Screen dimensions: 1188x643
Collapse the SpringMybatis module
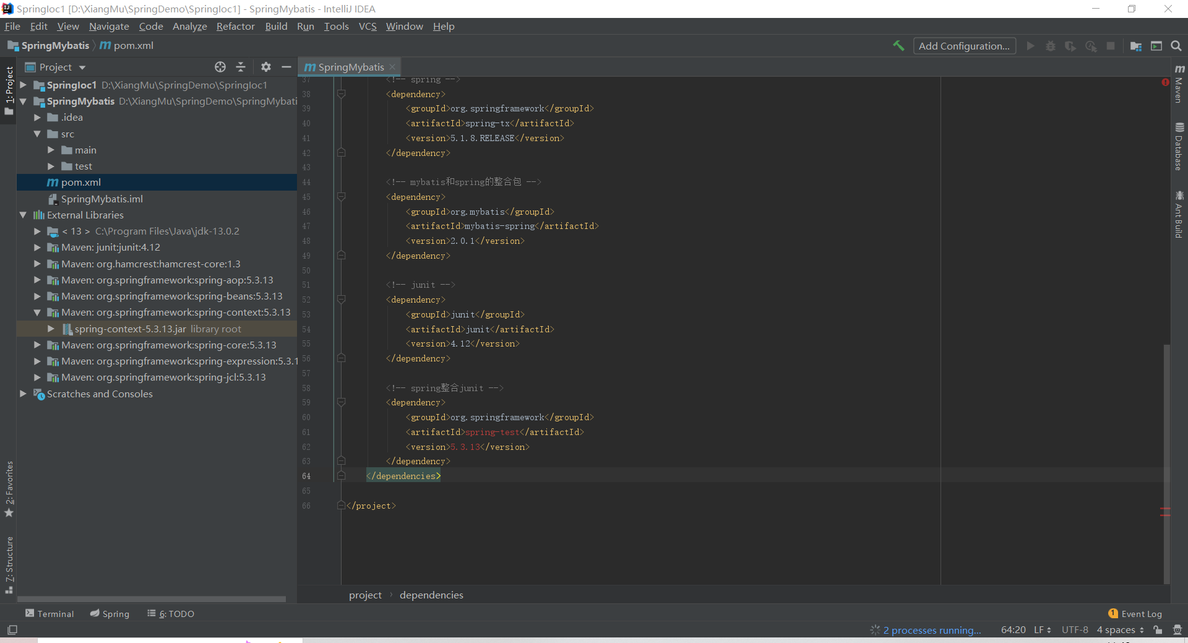[x=23, y=101]
